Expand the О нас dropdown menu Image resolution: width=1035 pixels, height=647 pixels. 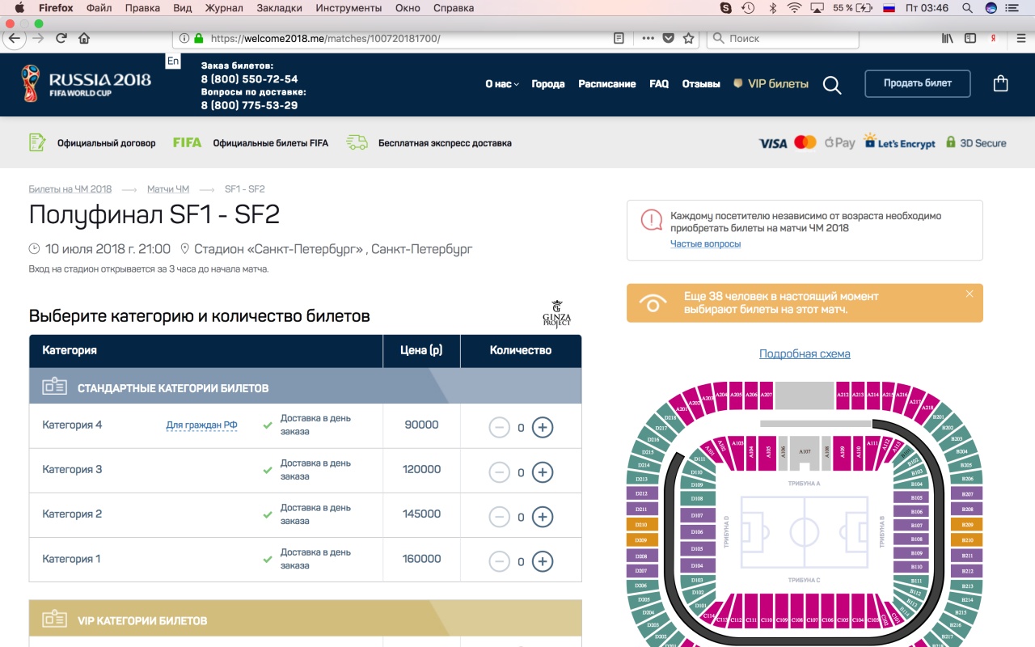[501, 84]
